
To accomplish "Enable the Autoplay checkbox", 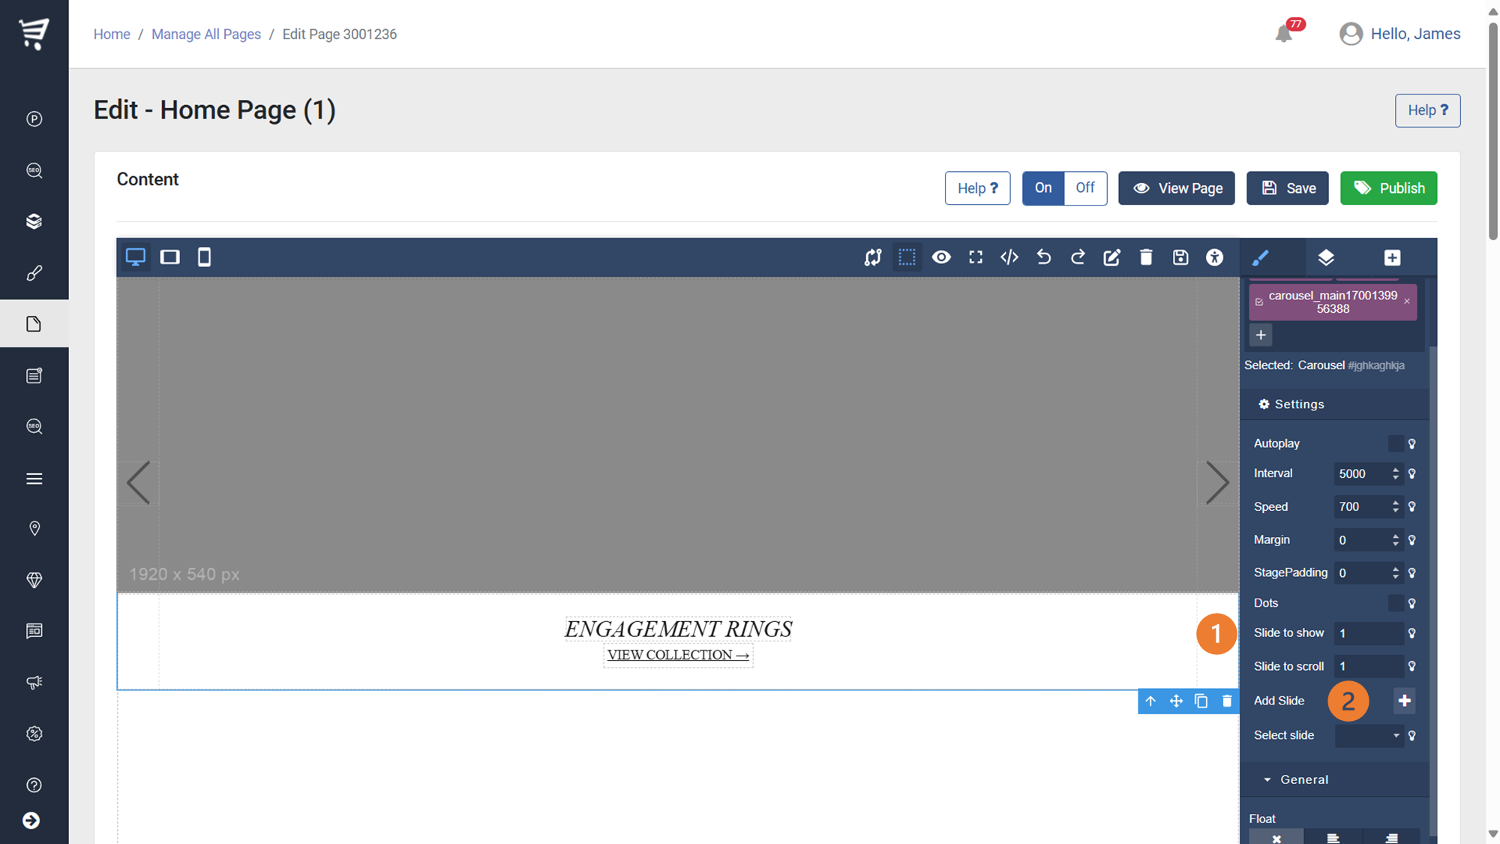I will [x=1395, y=443].
